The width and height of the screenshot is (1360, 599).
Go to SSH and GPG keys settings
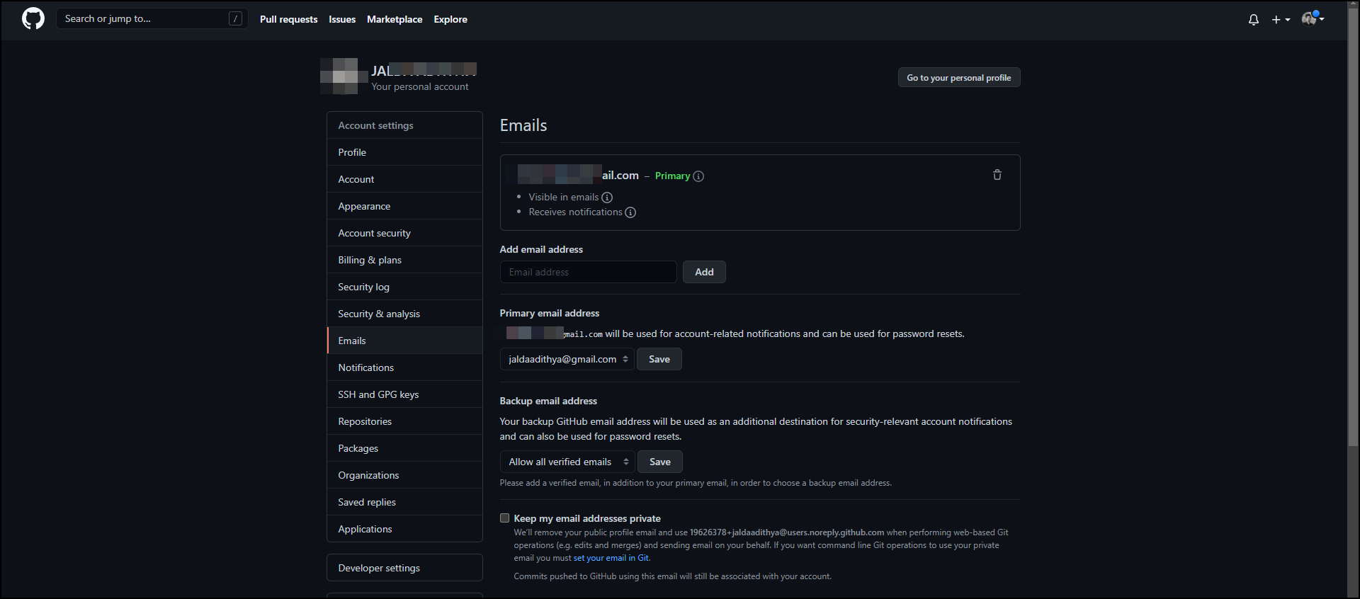tap(378, 395)
